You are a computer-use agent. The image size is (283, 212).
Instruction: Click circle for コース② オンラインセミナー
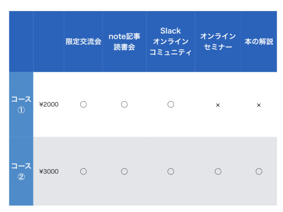click(x=218, y=171)
